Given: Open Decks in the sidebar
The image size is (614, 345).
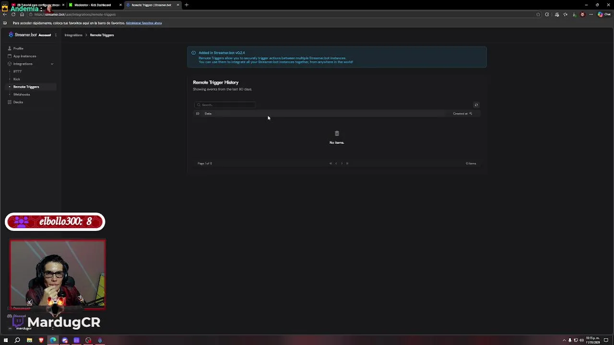Looking at the screenshot, I should point(18,102).
